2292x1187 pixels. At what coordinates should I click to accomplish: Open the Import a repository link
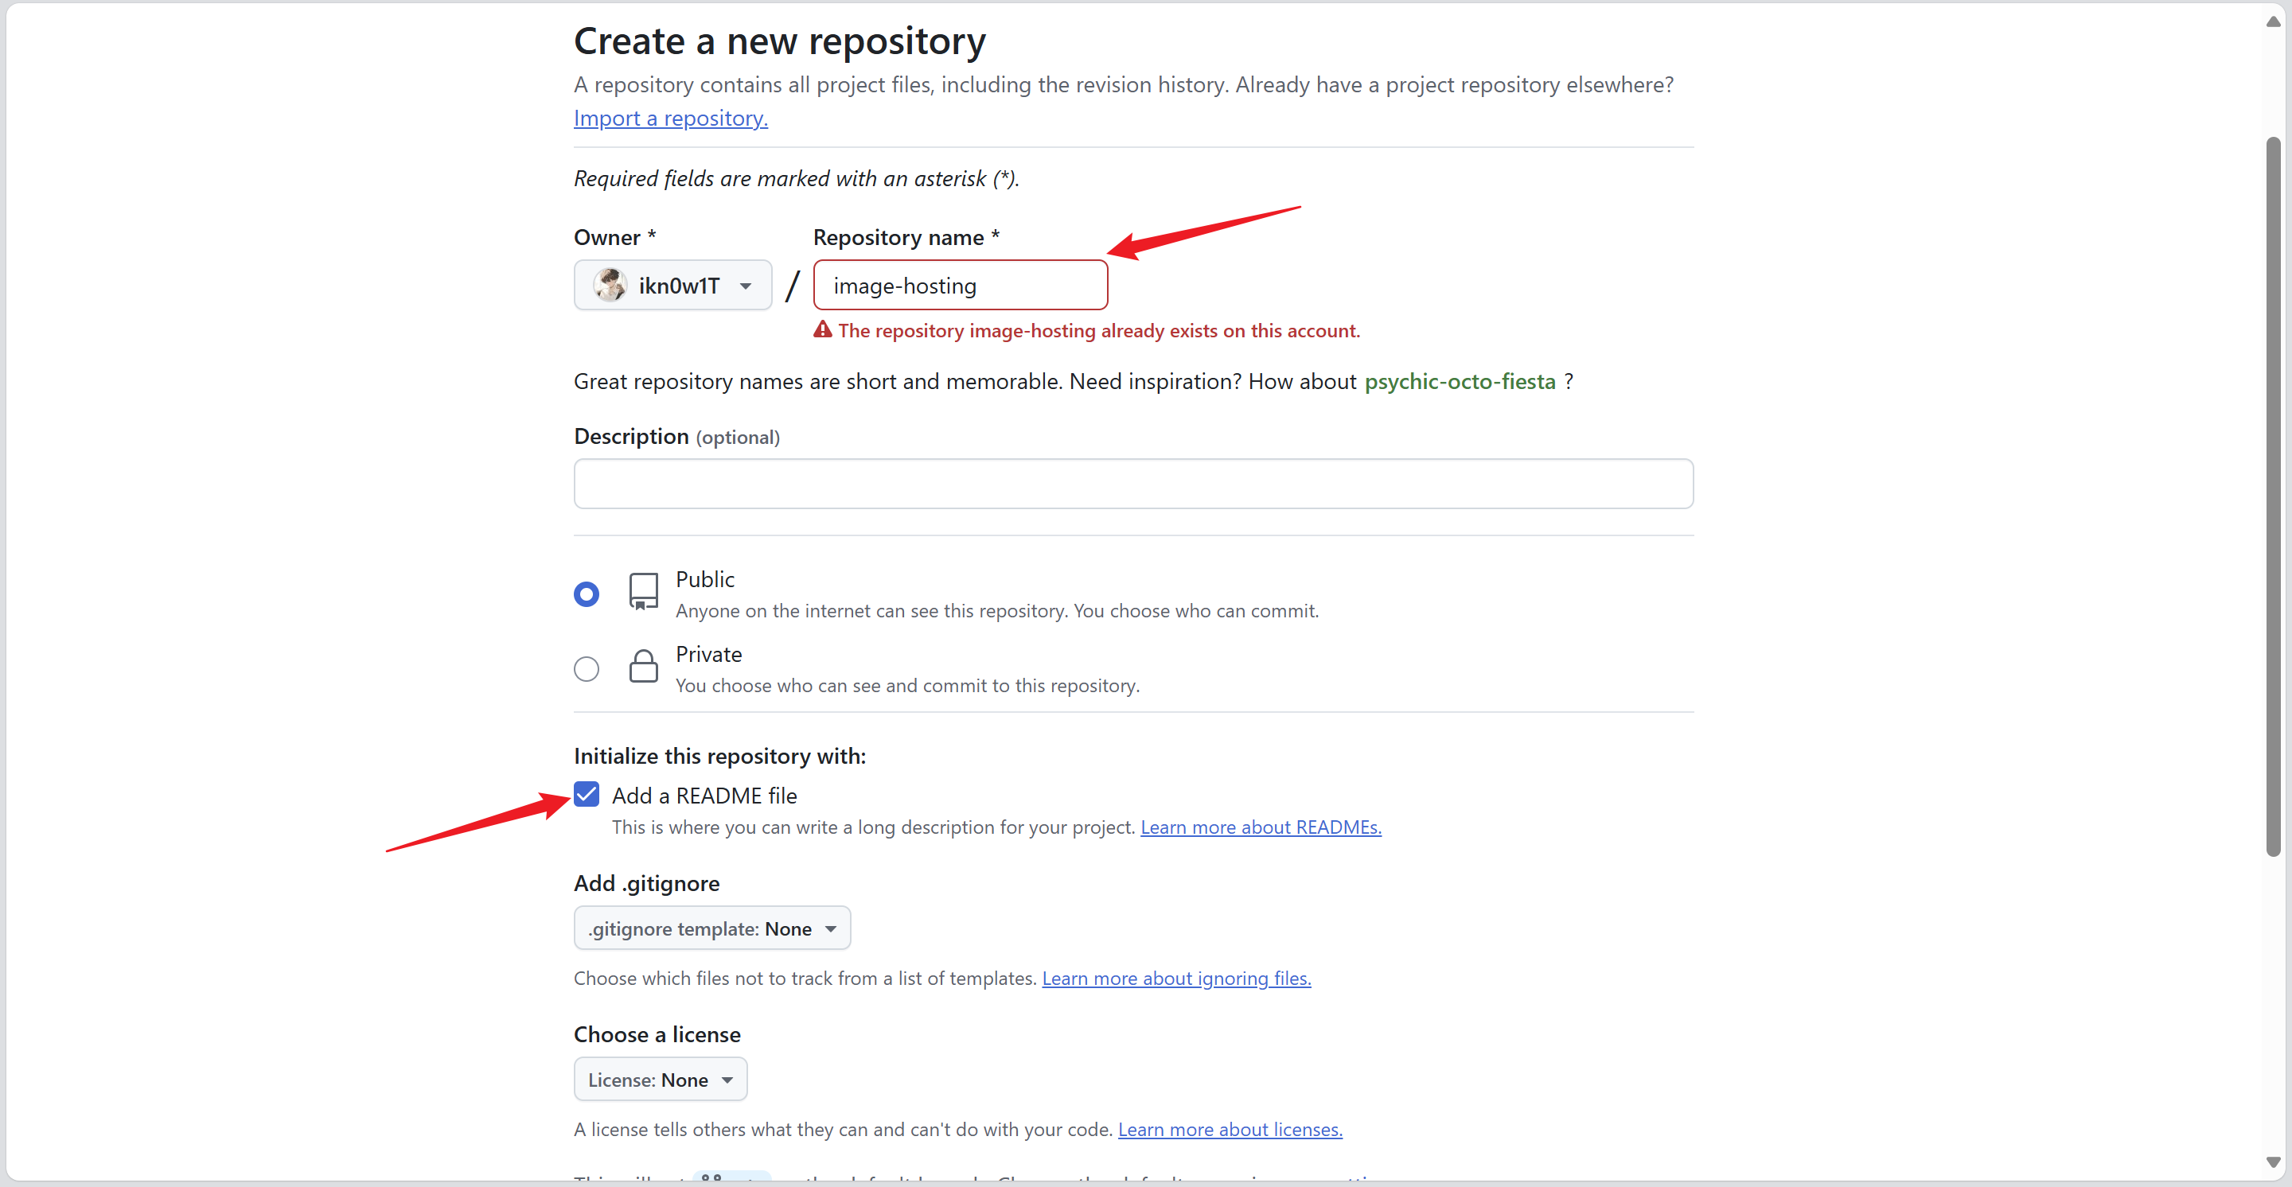tap(670, 119)
